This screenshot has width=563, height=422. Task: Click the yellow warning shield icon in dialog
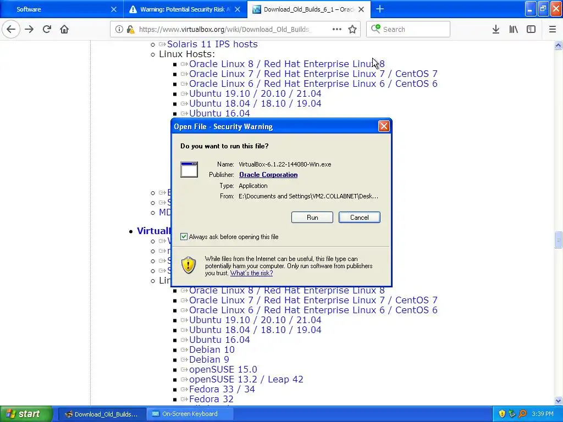[188, 265]
